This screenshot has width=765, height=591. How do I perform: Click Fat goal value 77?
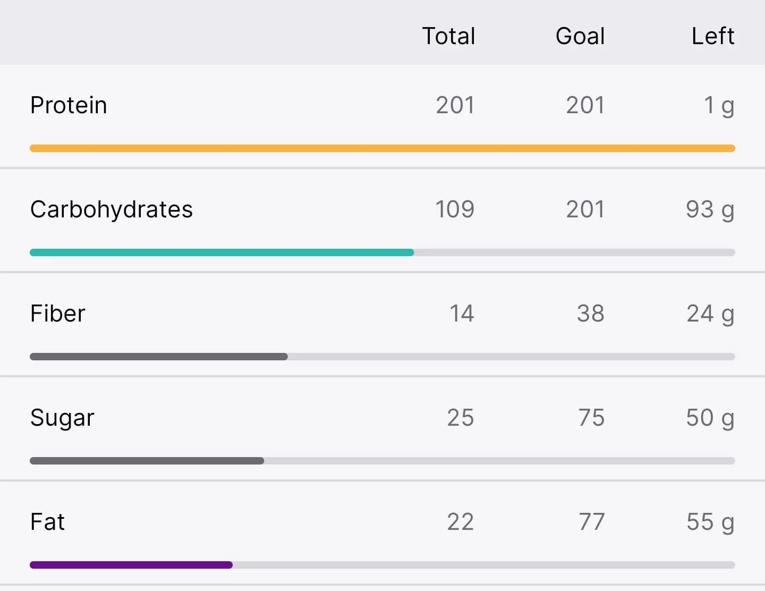coord(592,522)
